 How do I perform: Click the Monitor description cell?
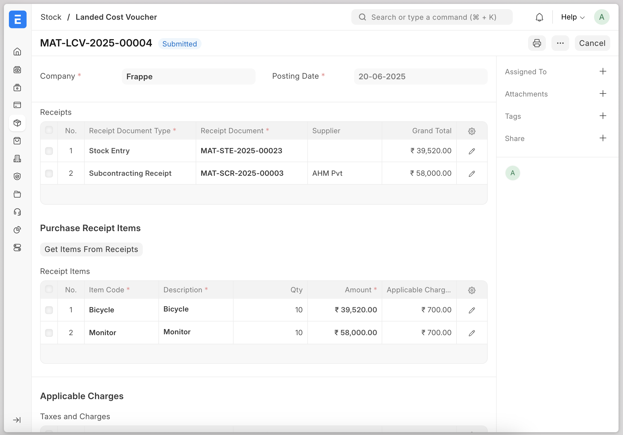196,333
